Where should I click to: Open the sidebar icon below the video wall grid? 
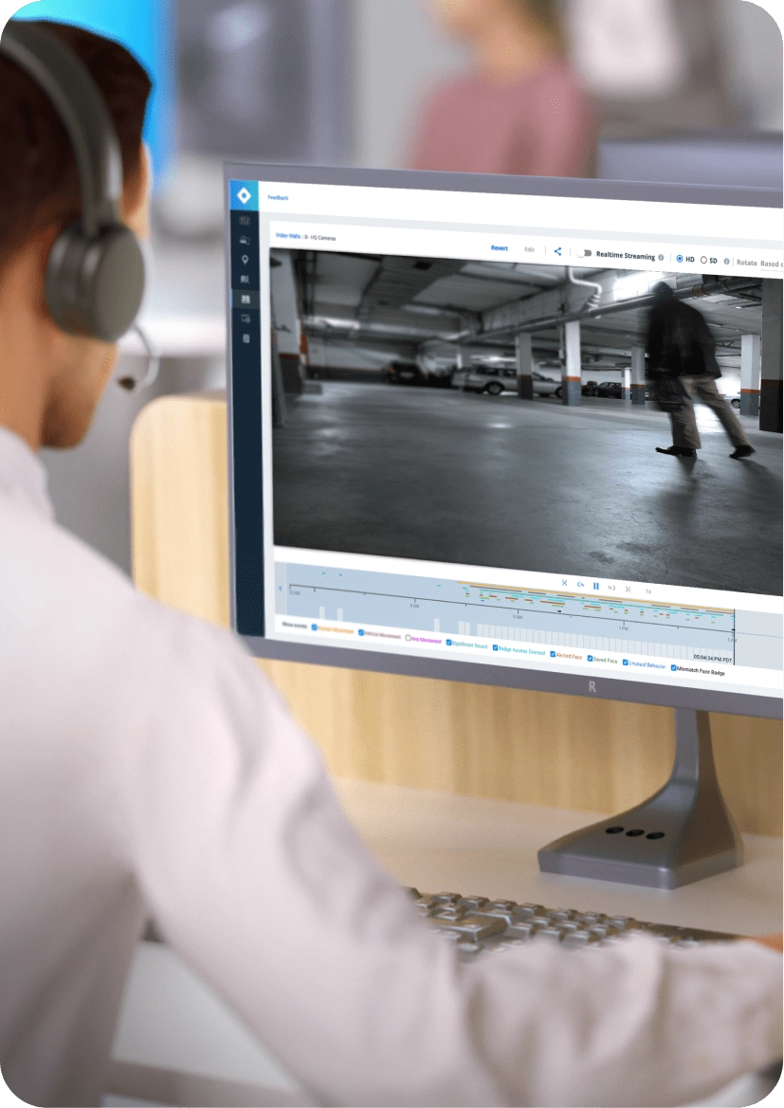(x=246, y=318)
